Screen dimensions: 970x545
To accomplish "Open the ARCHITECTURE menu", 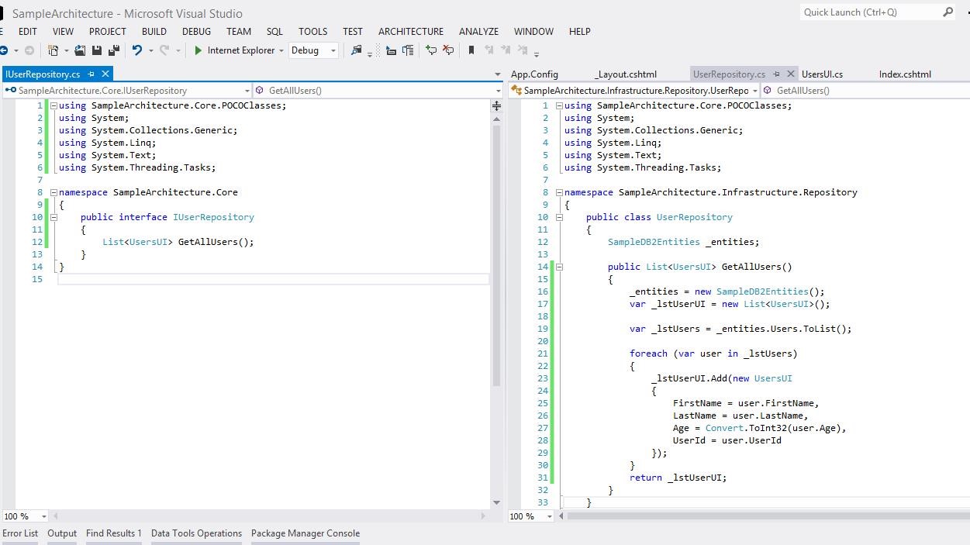I will [x=411, y=31].
